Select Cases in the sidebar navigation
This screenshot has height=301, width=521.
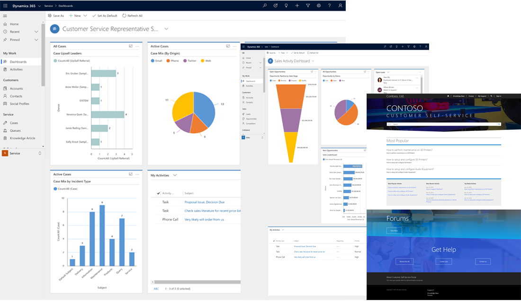click(x=14, y=123)
